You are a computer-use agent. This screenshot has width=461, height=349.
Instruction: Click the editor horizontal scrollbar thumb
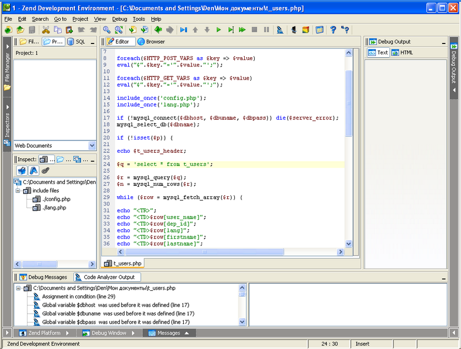(204, 252)
